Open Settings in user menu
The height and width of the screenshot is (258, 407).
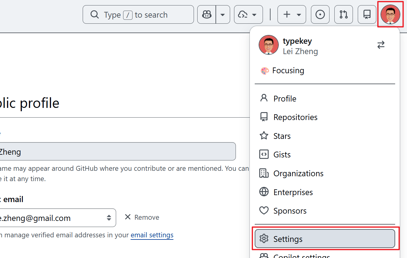tap(325, 239)
